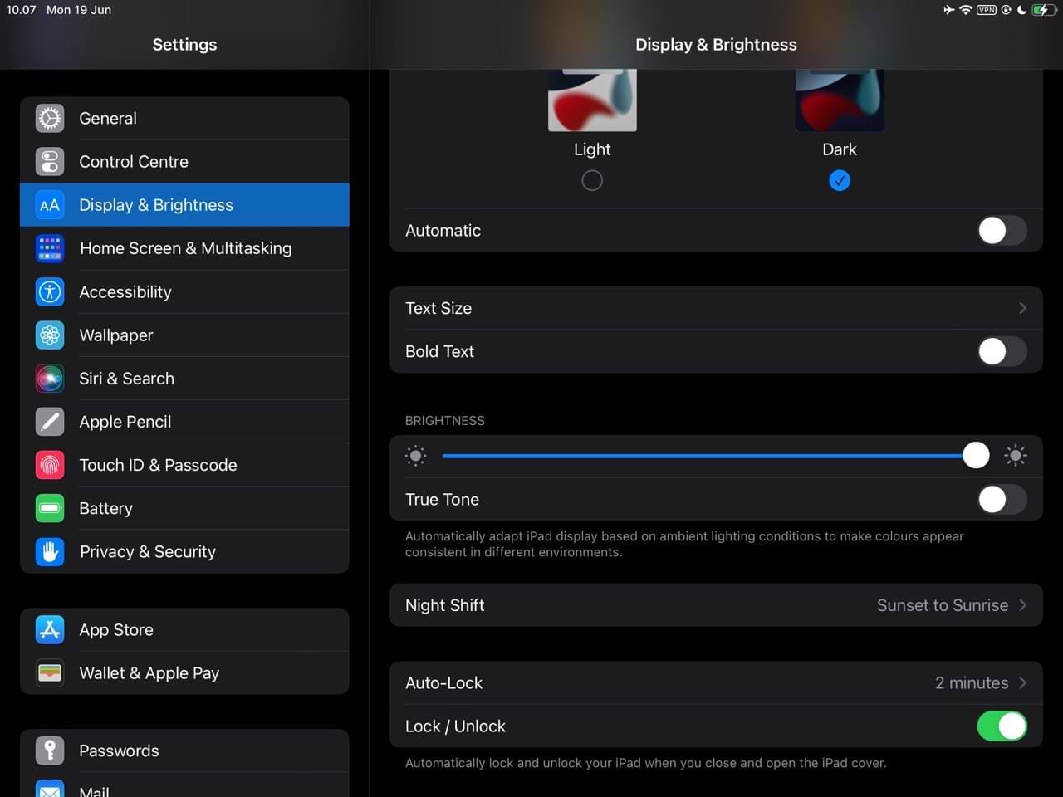Open General settings via gear icon
This screenshot has height=797, width=1063.
pyautogui.click(x=49, y=118)
